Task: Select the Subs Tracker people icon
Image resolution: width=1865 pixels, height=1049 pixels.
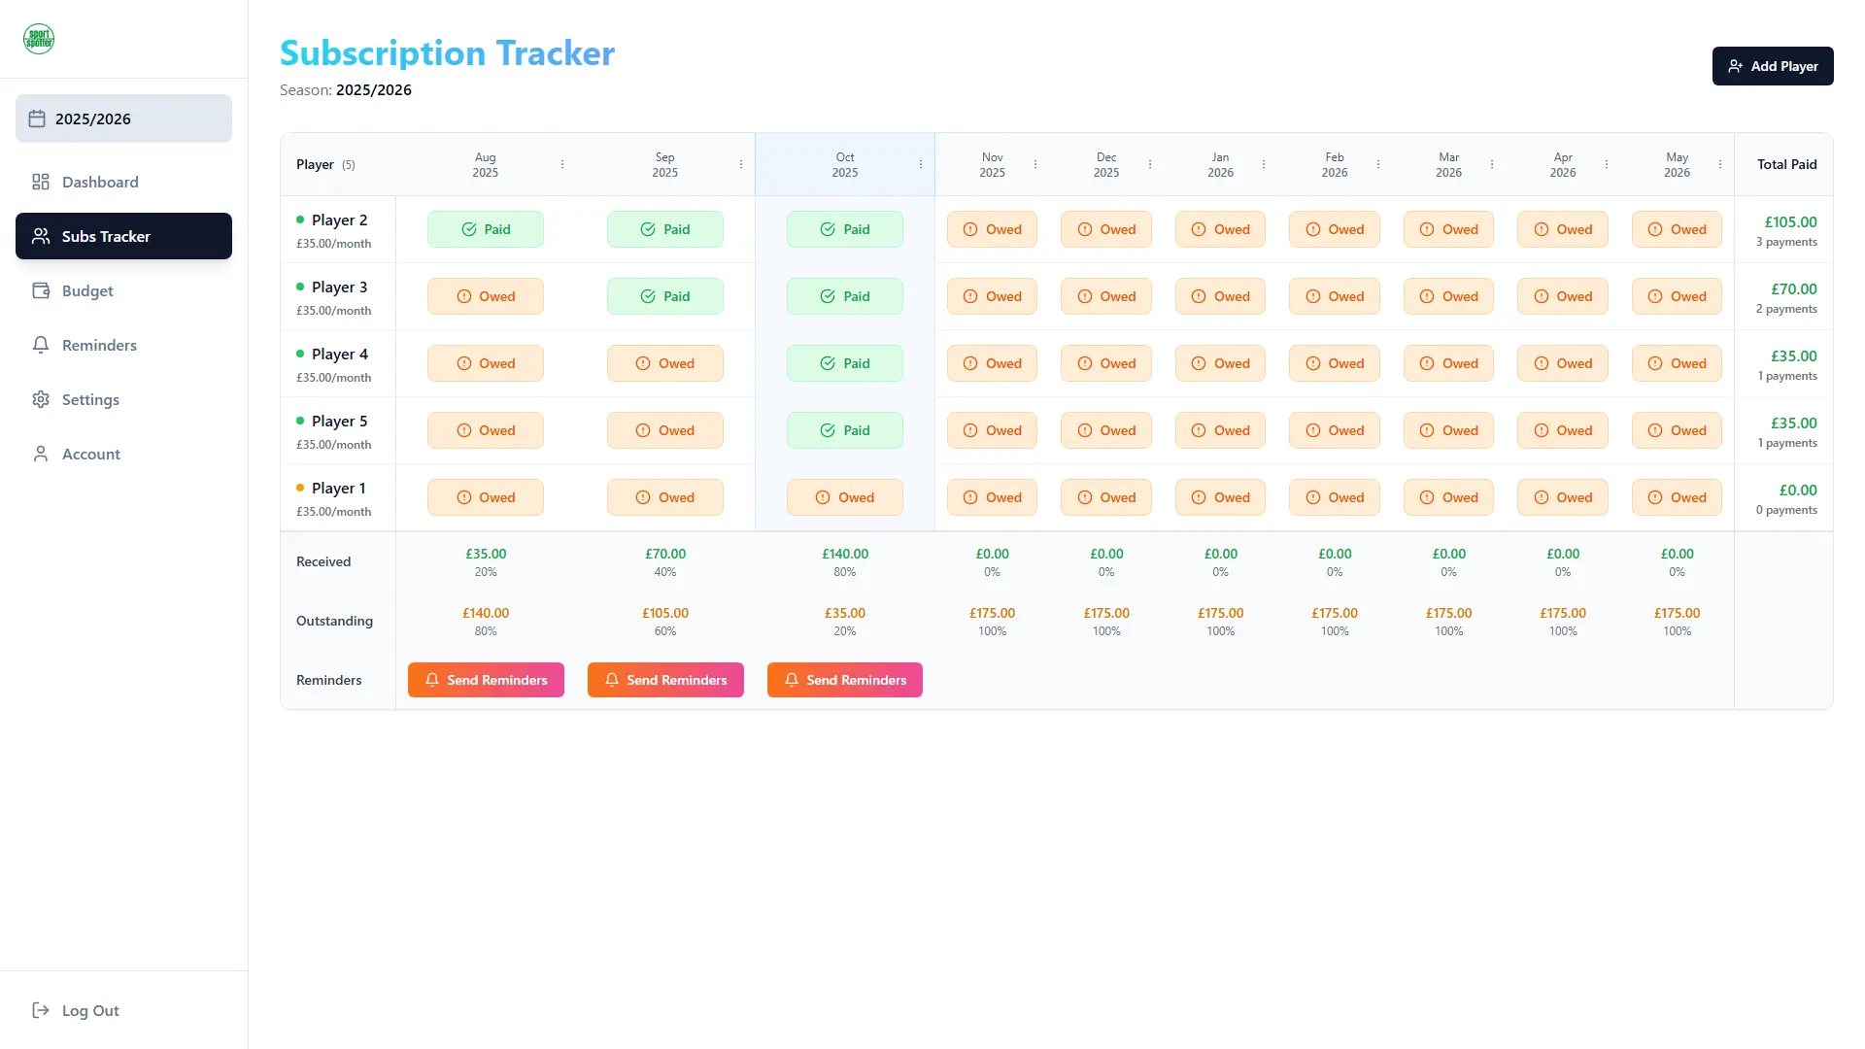Action: point(40,236)
